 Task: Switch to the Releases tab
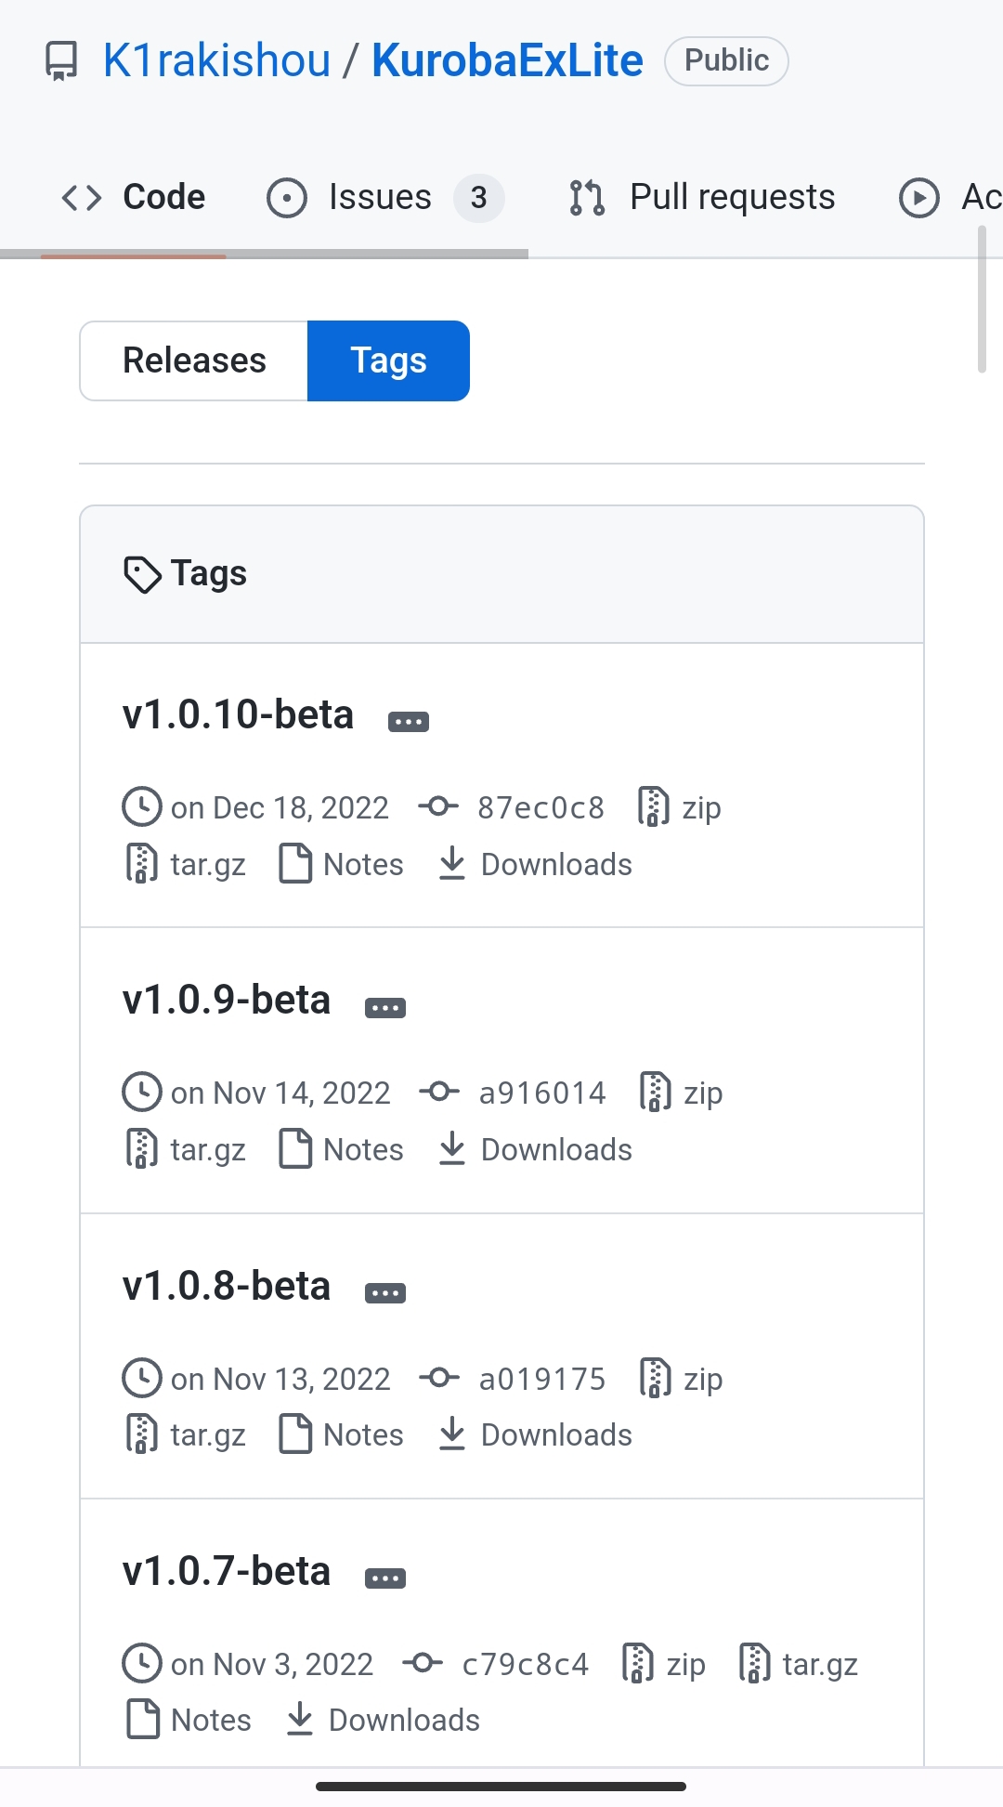point(194,360)
